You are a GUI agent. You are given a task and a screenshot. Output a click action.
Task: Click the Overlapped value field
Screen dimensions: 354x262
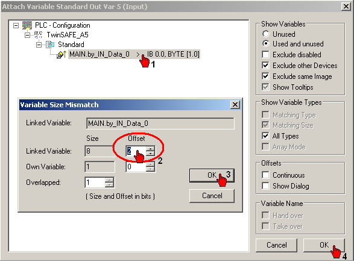tap(95, 182)
